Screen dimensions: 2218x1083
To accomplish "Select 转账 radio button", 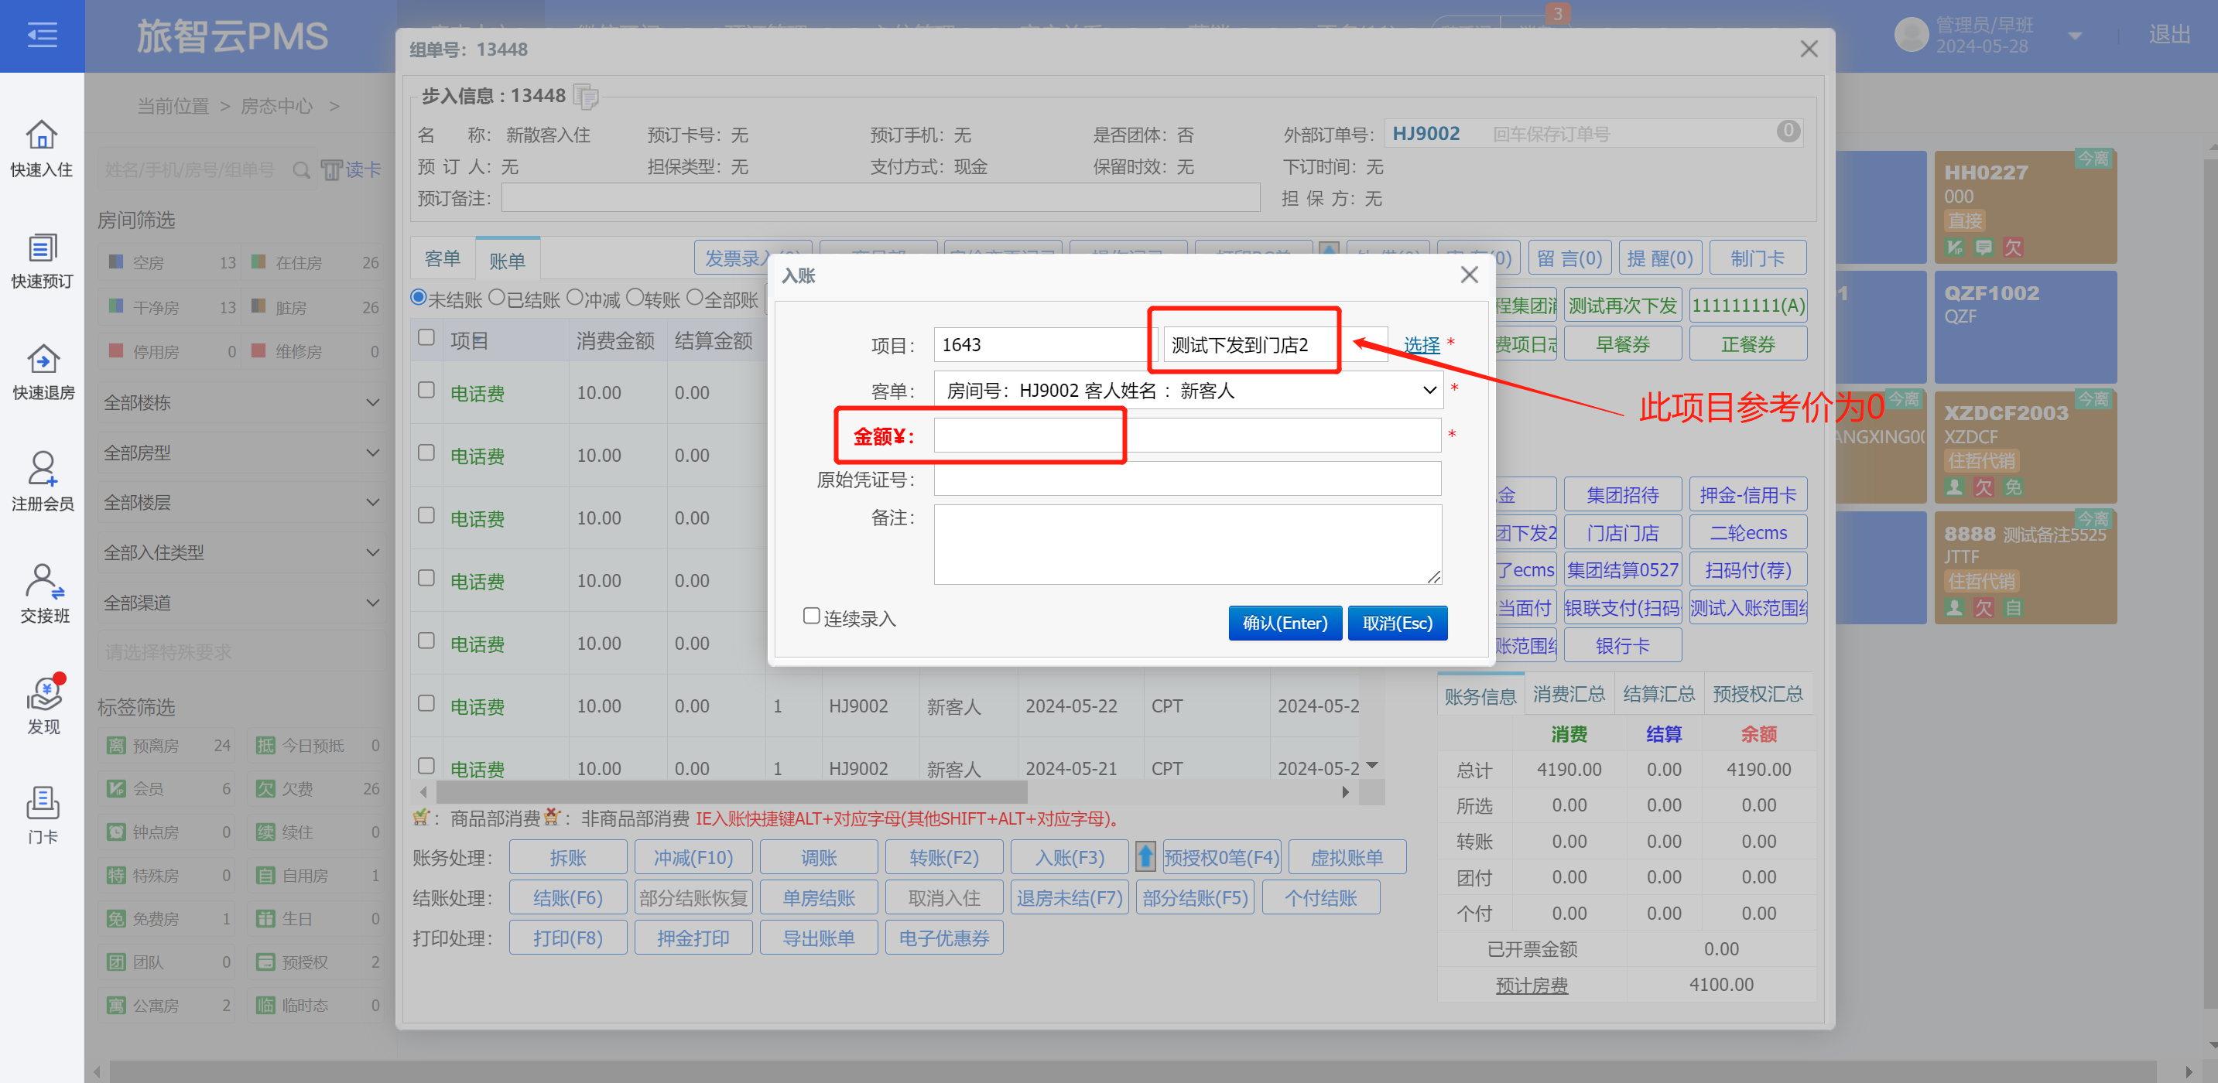I will (x=635, y=298).
